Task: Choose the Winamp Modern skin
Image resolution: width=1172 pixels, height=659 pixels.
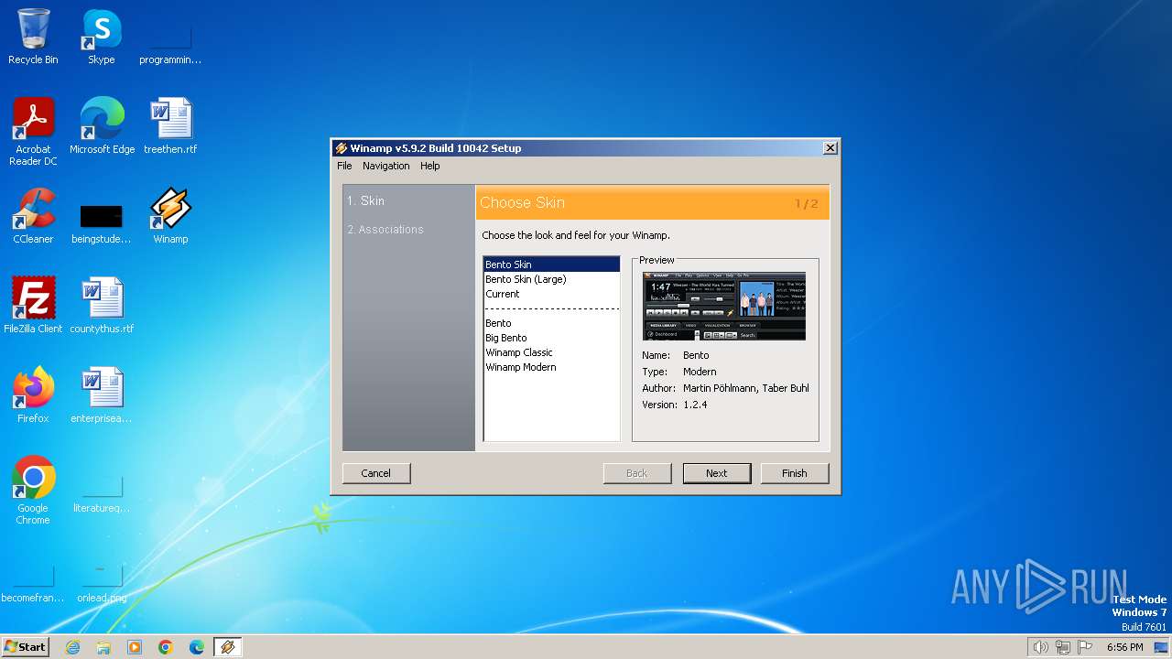Action: point(551,367)
